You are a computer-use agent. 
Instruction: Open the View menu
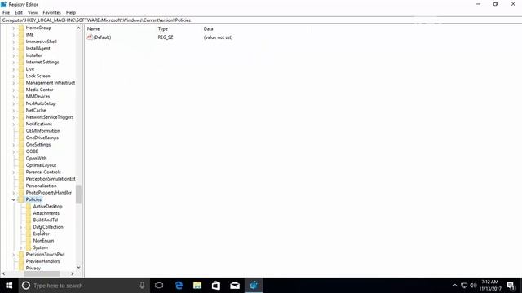(33, 13)
